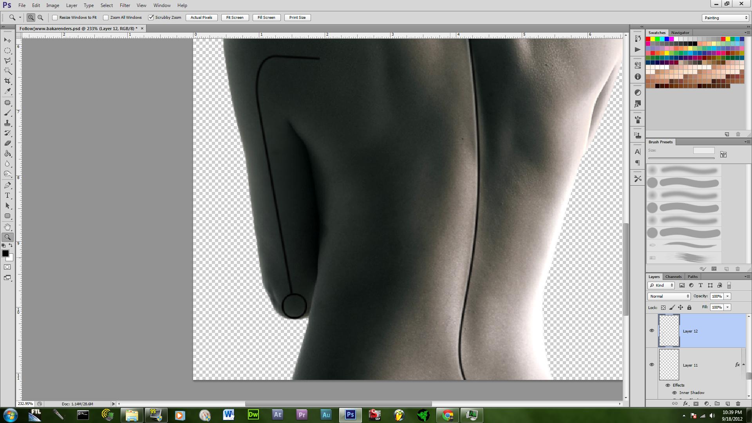Screen dimensions: 752x423
Task: Open the Painting workspace dropdown
Action: coord(725,18)
